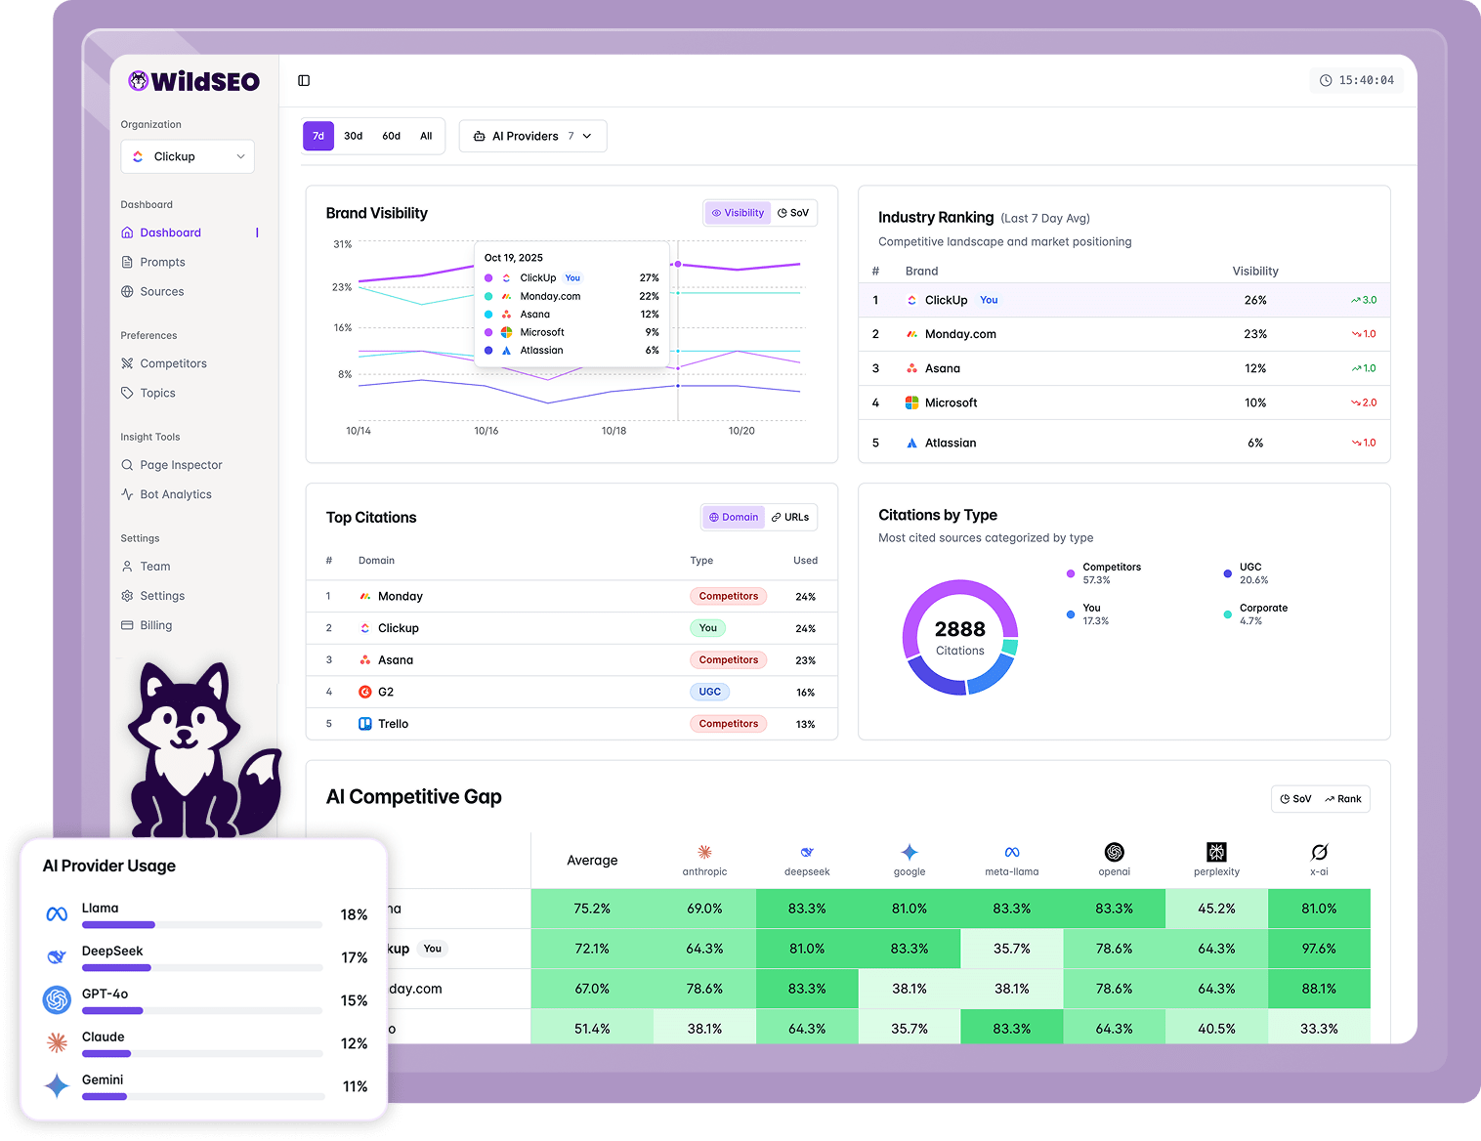
Task: Select the All time range tab
Action: click(426, 136)
